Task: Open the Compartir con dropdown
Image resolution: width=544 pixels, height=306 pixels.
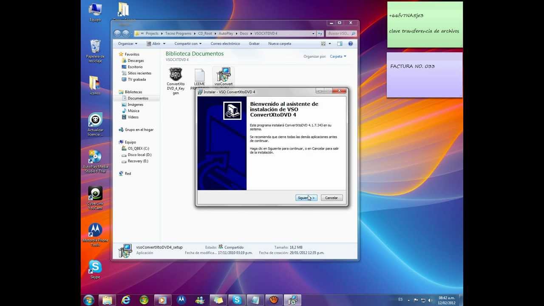Action: (188, 43)
